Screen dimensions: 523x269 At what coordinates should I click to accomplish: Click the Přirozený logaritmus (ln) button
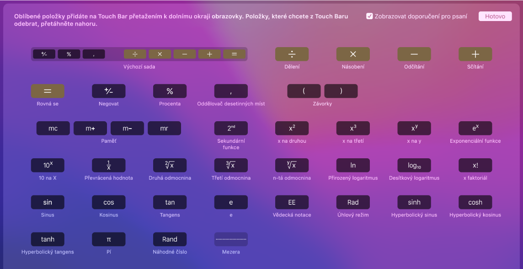pyautogui.click(x=353, y=165)
